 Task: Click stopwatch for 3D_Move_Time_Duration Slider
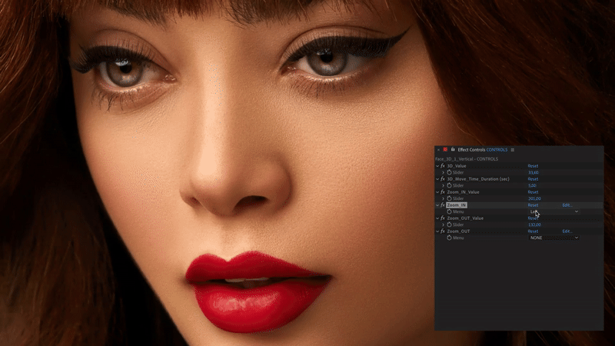[x=449, y=185]
